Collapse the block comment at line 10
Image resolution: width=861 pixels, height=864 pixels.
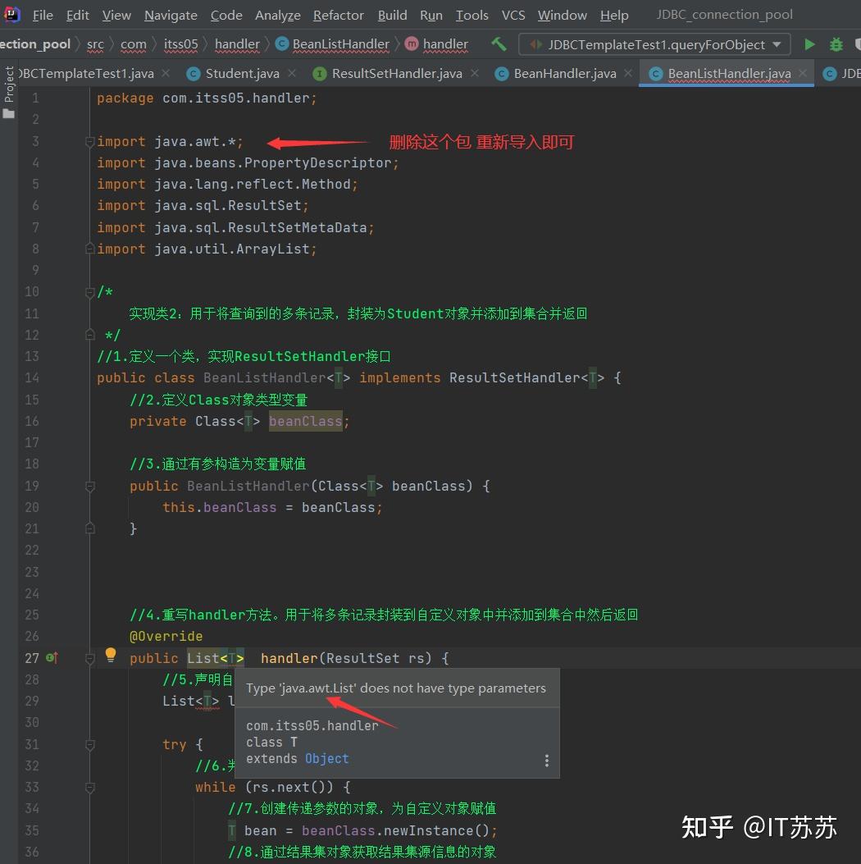click(90, 292)
